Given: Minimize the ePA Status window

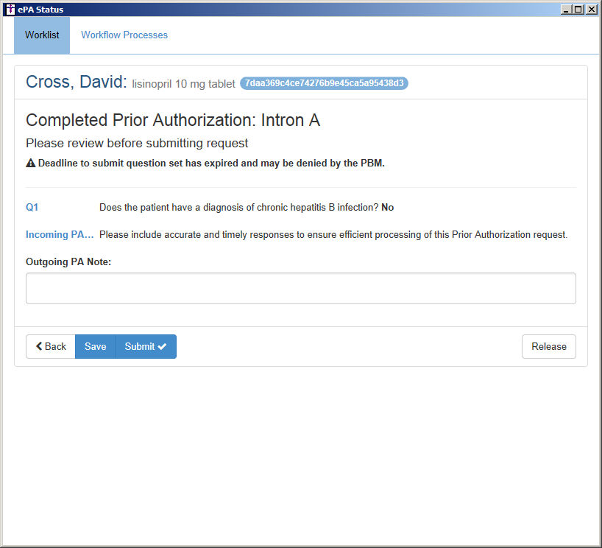Looking at the screenshot, I should [565, 10].
